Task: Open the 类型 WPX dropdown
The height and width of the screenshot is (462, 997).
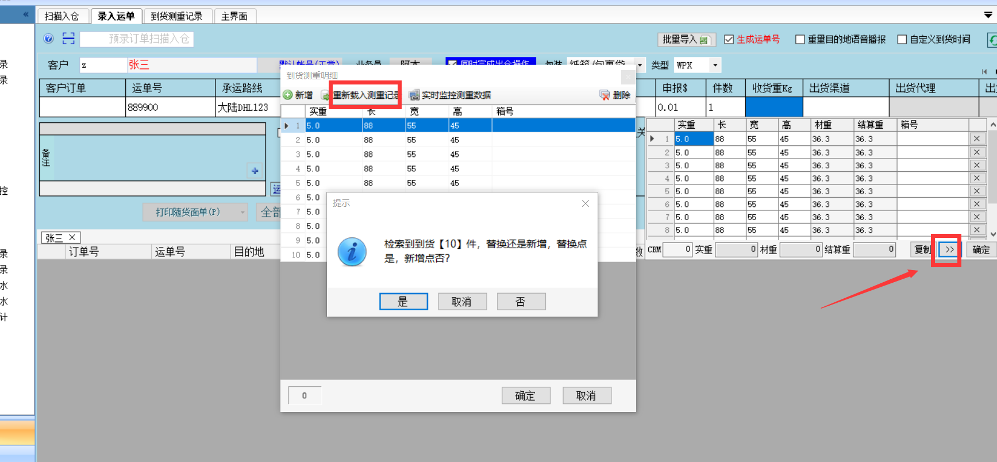Action: click(715, 65)
